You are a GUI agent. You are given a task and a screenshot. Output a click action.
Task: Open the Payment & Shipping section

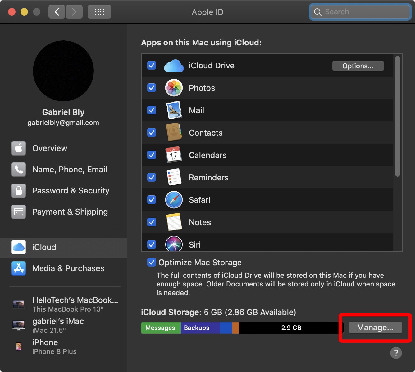[70, 212]
